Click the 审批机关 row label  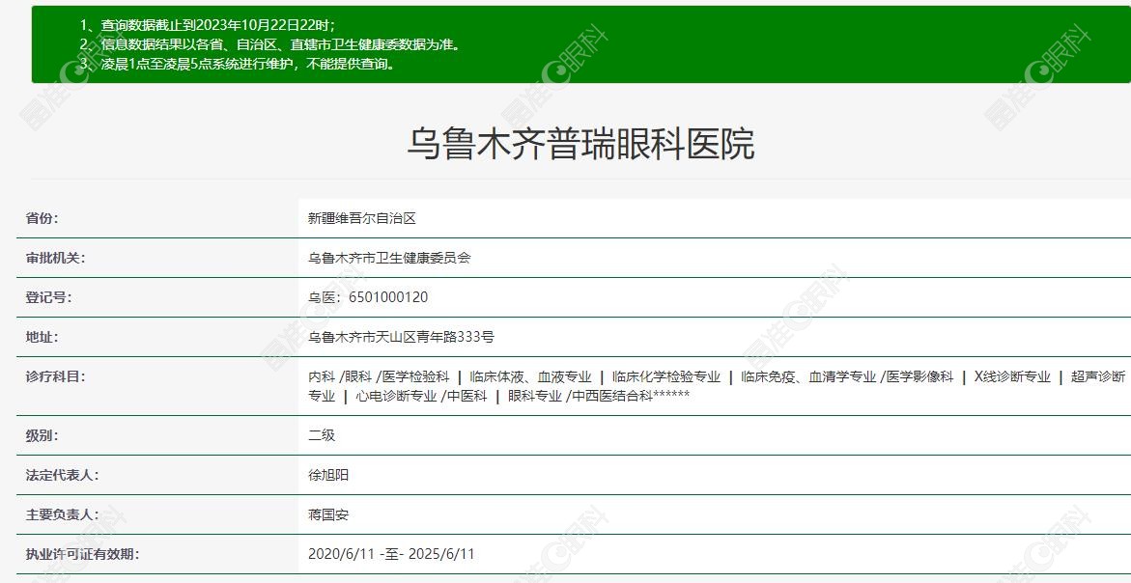click(55, 258)
